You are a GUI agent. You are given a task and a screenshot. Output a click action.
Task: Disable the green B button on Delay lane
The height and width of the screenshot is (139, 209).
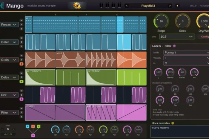(21, 82)
